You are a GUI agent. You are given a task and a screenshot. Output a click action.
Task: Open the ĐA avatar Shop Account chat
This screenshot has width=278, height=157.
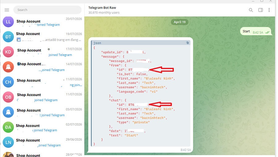coord(42,127)
